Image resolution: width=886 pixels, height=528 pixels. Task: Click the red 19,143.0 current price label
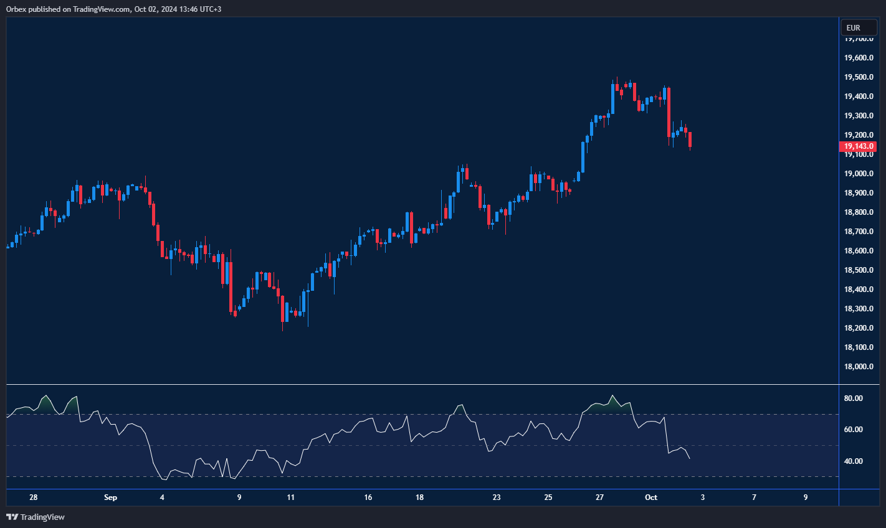click(858, 146)
